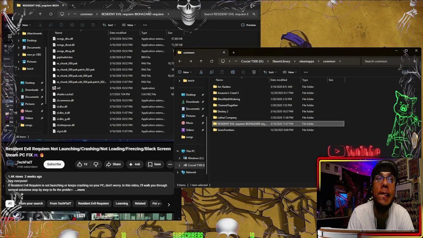Select the All filter chip

(10, 203)
